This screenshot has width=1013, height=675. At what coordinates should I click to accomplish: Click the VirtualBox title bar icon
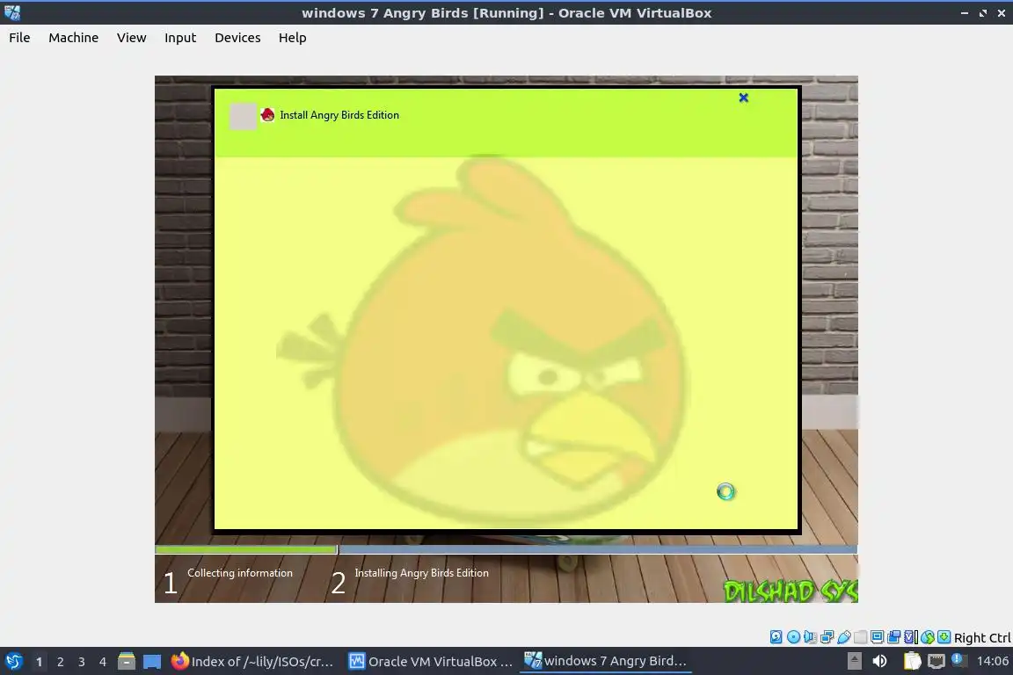click(x=12, y=12)
